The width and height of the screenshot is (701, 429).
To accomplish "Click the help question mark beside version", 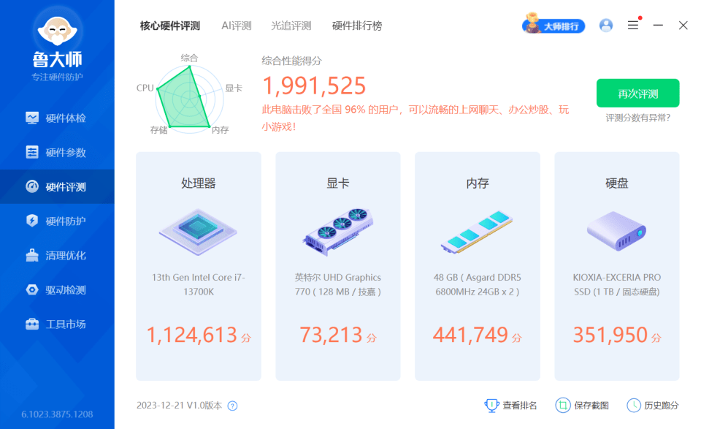I will [x=232, y=406].
